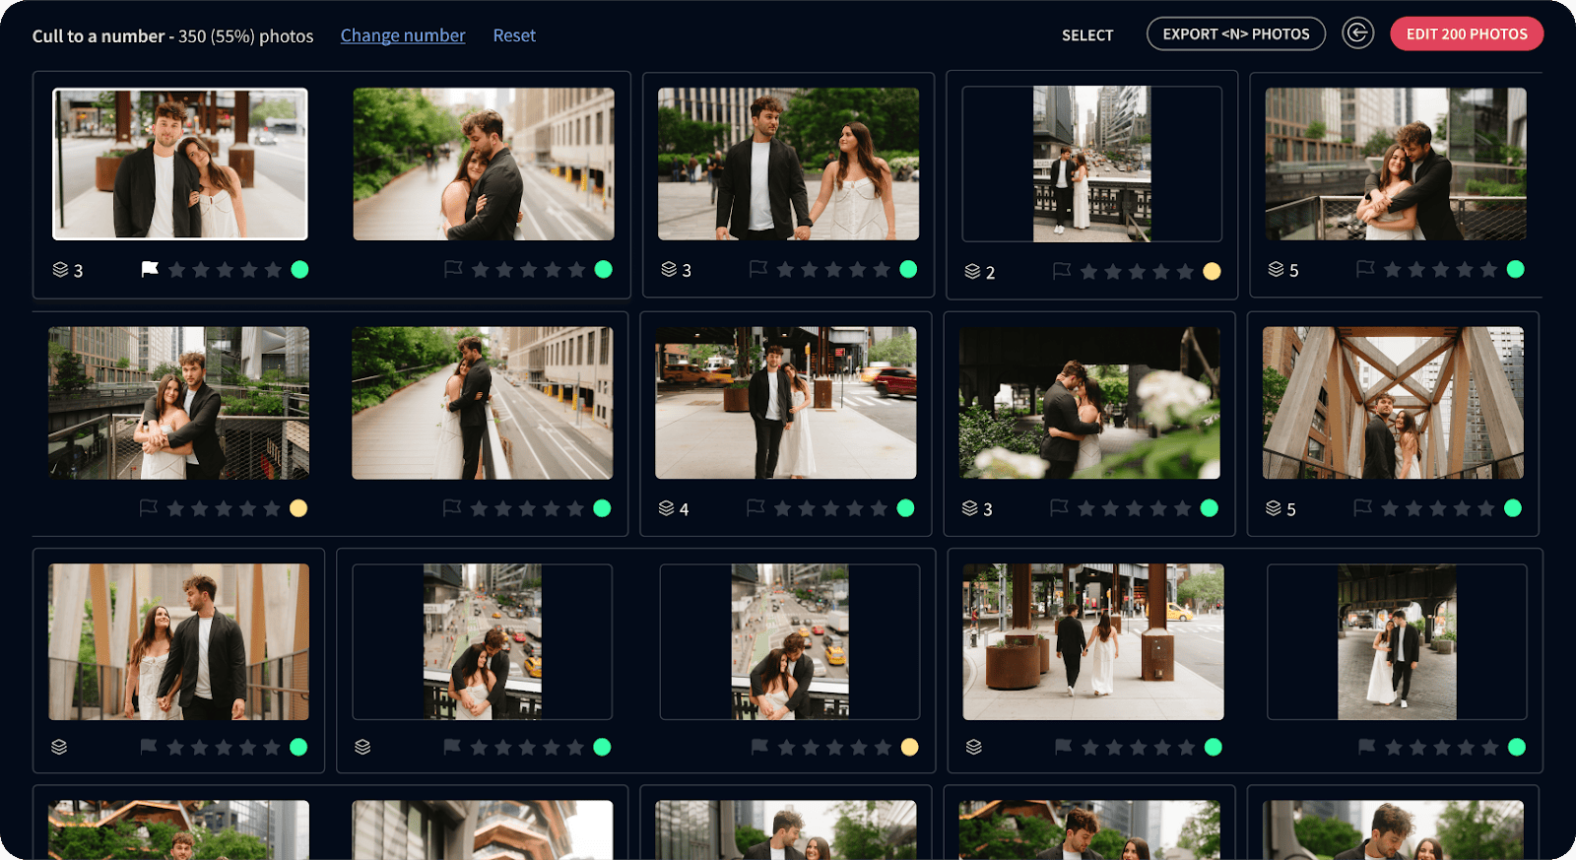The image size is (1576, 860).
Task: Click the green dot under the highlighted first photo
Action: click(300, 270)
